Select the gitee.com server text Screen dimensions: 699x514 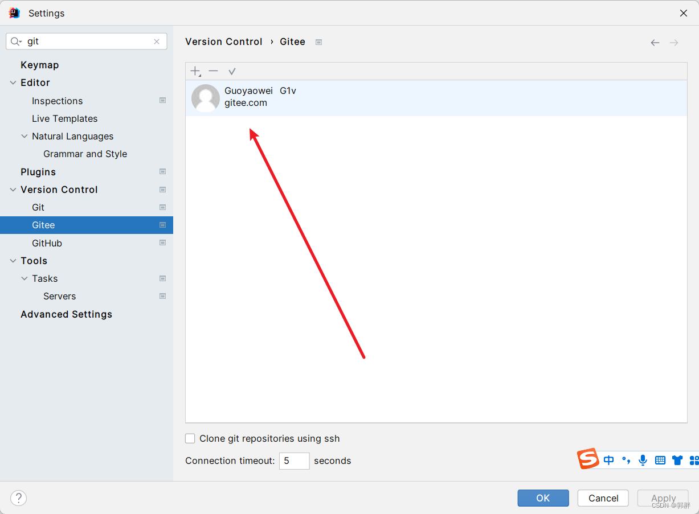point(246,103)
